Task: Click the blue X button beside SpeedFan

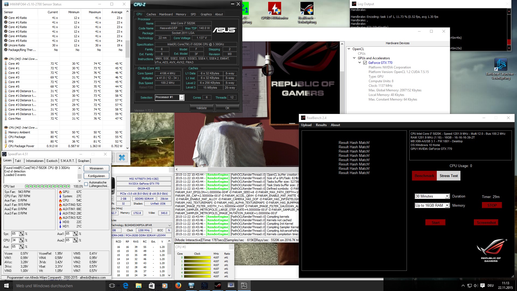Action: (x=122, y=158)
